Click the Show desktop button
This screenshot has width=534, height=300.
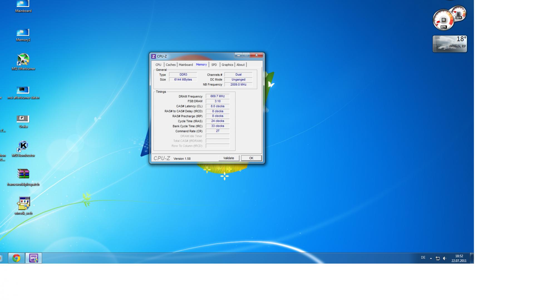pyautogui.click(x=472, y=258)
